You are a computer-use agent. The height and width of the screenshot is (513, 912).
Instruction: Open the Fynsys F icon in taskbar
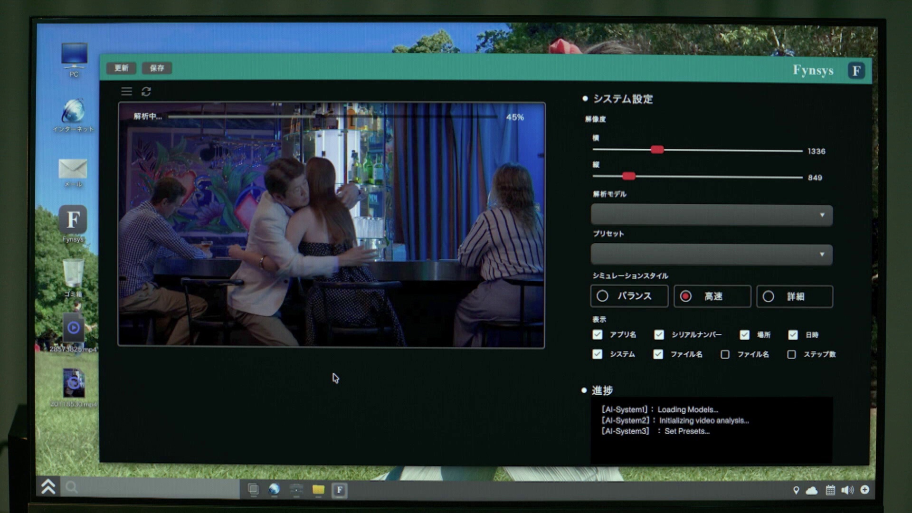pyautogui.click(x=339, y=490)
